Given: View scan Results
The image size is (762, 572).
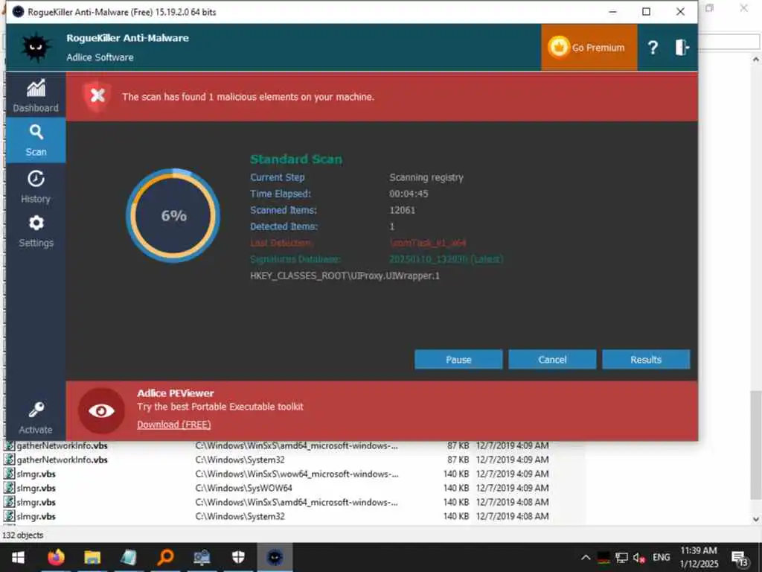Looking at the screenshot, I should 646,360.
